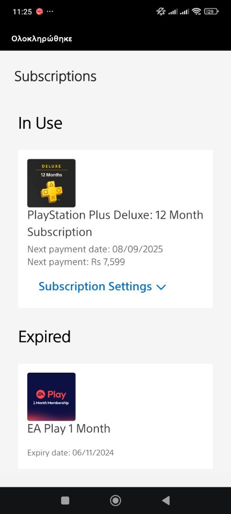Tap the Android back triangle icon
This screenshot has height=514, width=231.
pyautogui.click(x=166, y=500)
